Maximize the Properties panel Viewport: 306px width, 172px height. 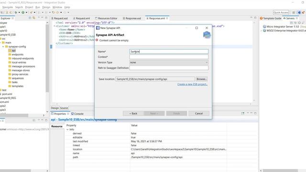point(255,113)
